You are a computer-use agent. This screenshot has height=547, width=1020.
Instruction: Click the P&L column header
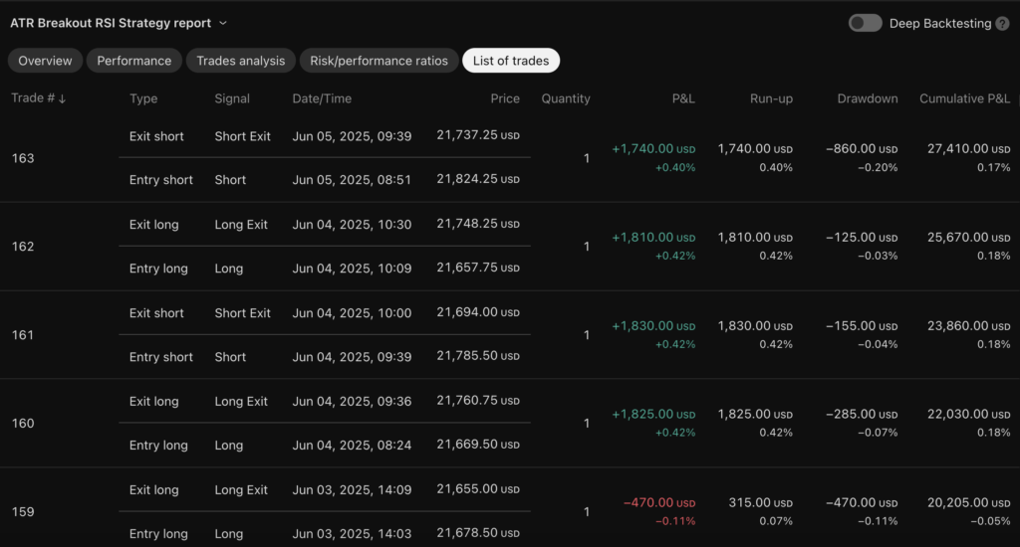[x=683, y=98]
